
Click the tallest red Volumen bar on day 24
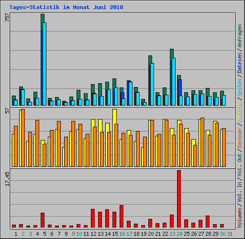coord(179,199)
